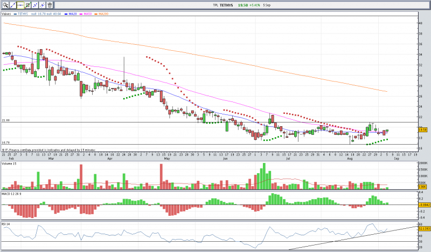Select the magnifier zoom tool
The image size is (431, 252).
(x=5, y=5)
